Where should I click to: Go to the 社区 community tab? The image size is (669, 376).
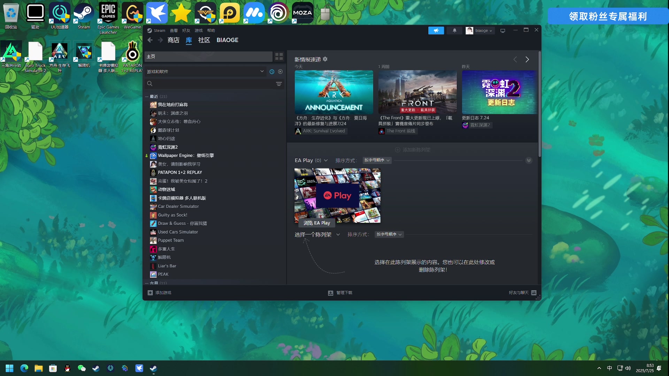[x=204, y=40]
